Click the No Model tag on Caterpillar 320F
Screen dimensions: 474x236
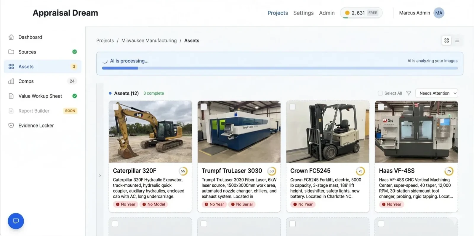154,204
